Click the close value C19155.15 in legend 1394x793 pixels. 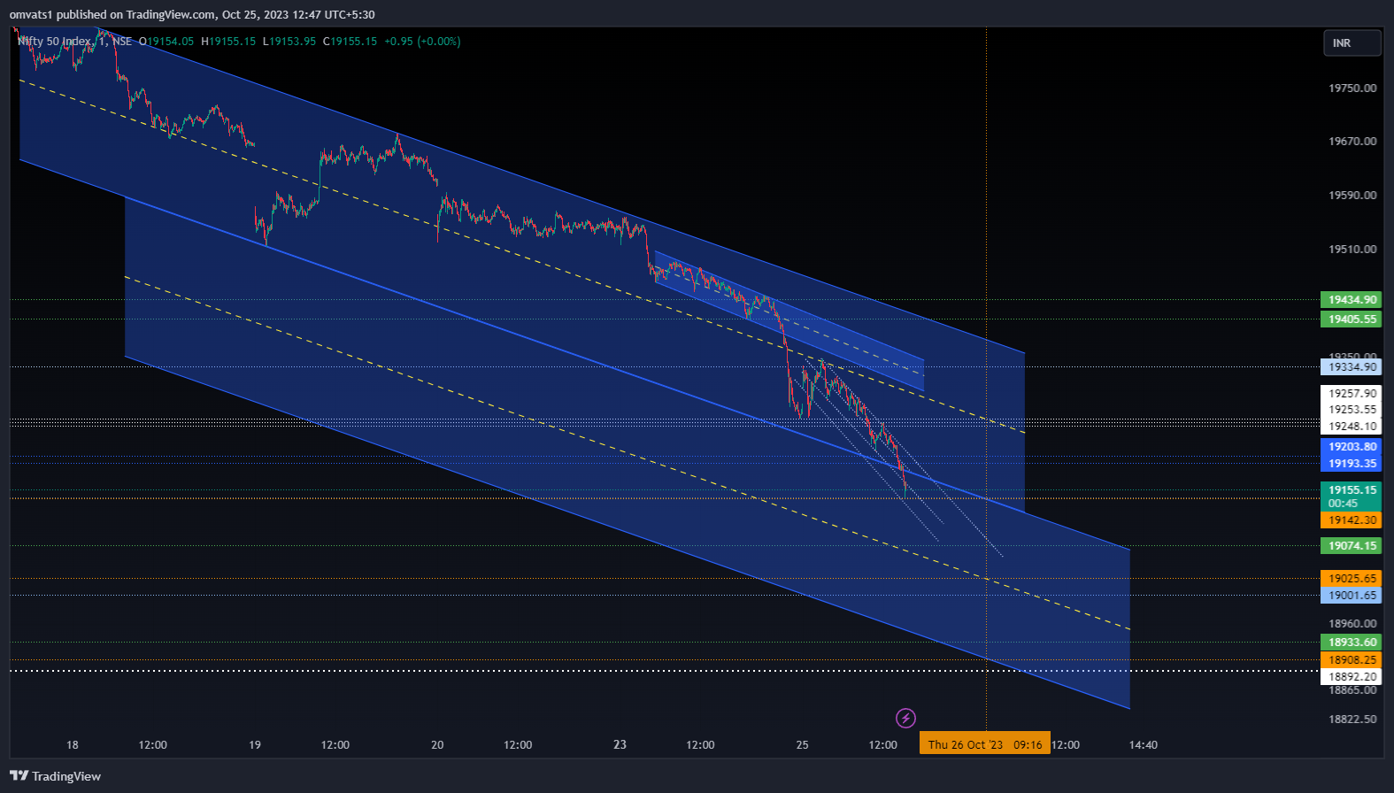pos(350,42)
